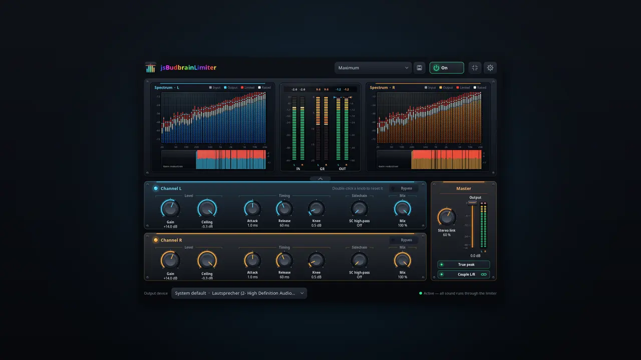
Task: Click the 'Raised' legend in Spectrum R
Action: [480, 87]
